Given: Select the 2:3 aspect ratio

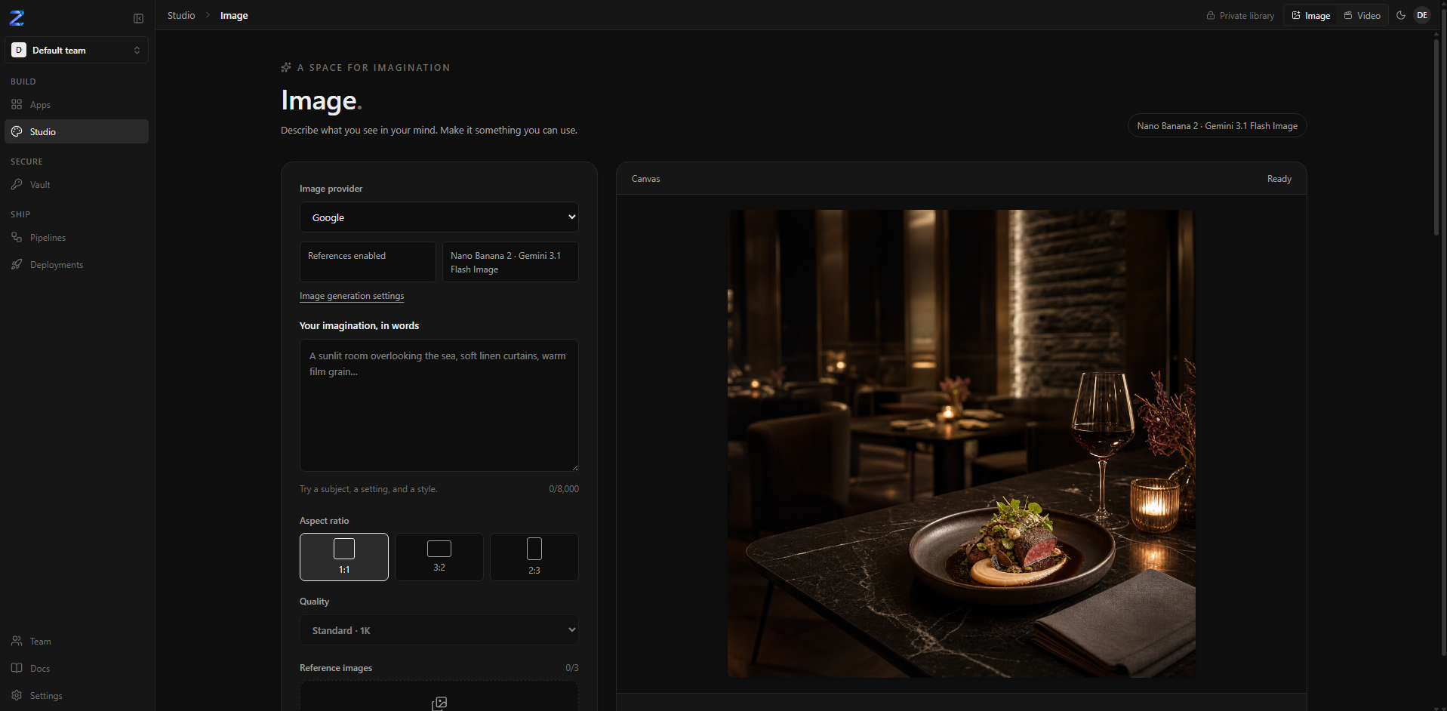Looking at the screenshot, I should (x=534, y=557).
